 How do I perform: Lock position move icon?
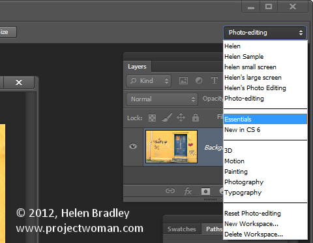181,118
